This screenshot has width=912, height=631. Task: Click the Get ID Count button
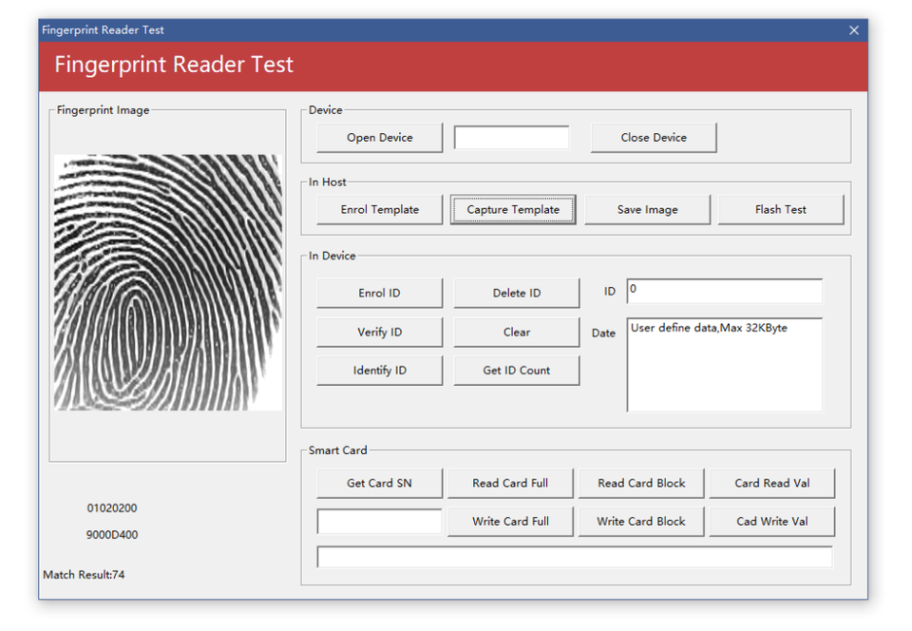516,371
